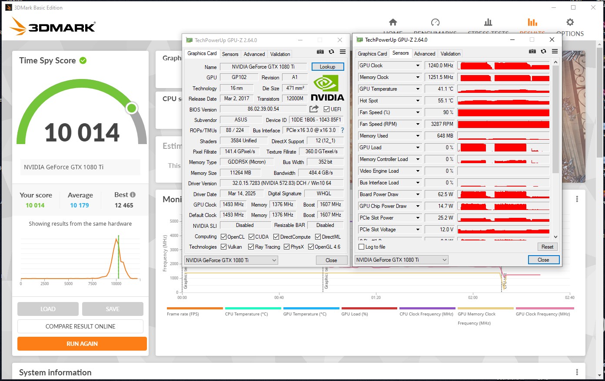Click GPU-Z title bar icon of left window

(189, 40)
